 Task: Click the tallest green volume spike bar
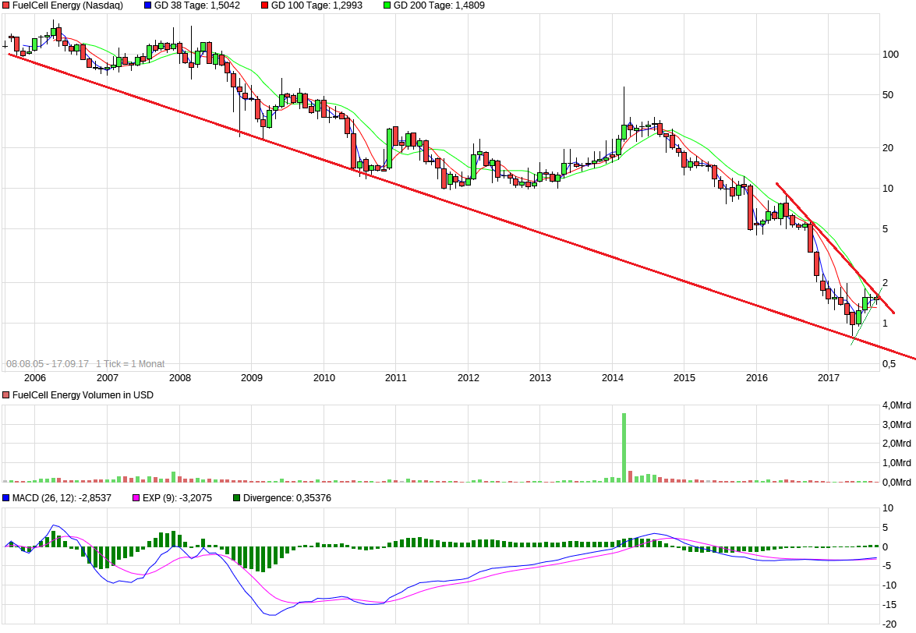point(624,444)
